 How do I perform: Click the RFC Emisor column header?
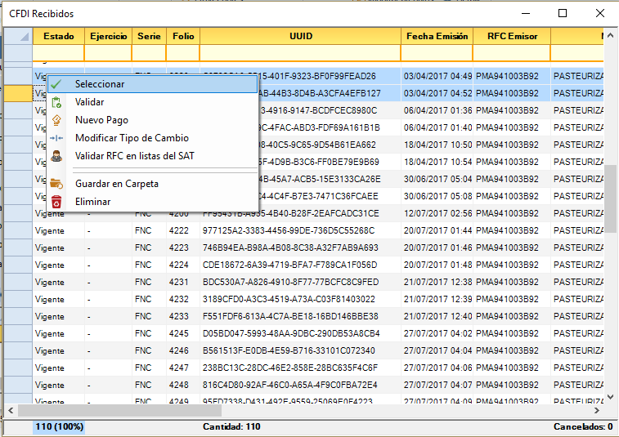tap(512, 36)
